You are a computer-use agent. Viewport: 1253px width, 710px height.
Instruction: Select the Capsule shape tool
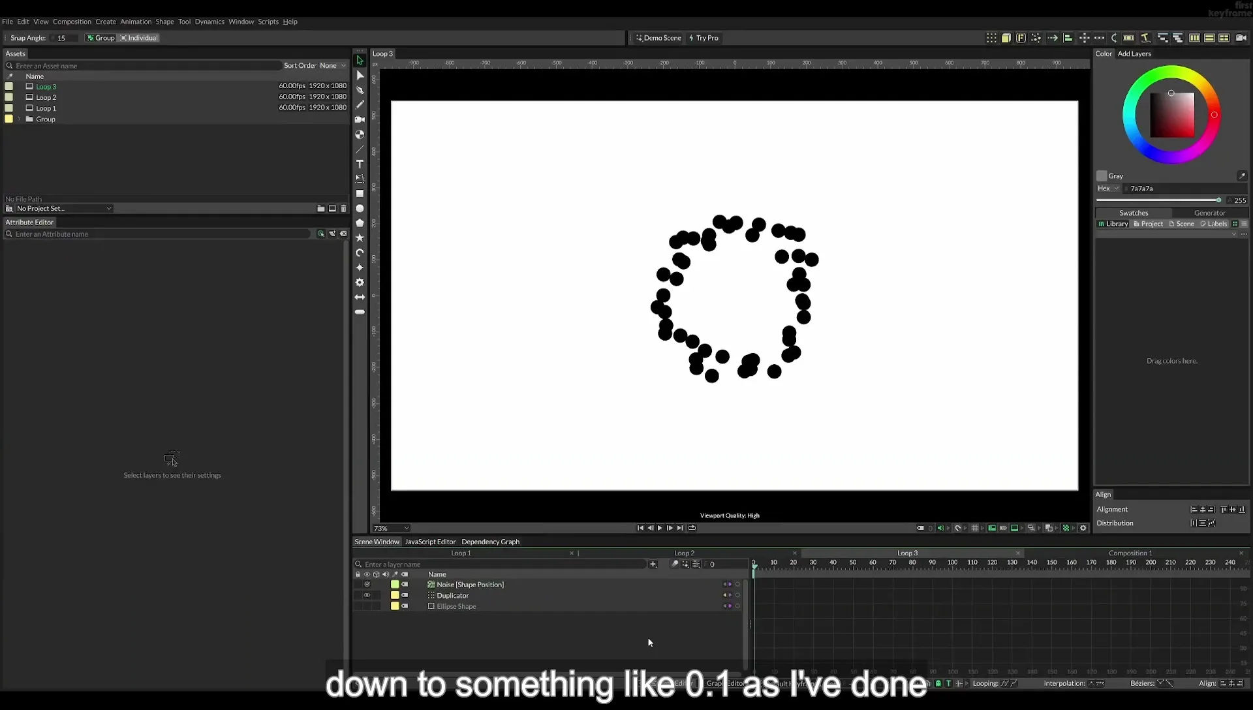[x=360, y=312]
